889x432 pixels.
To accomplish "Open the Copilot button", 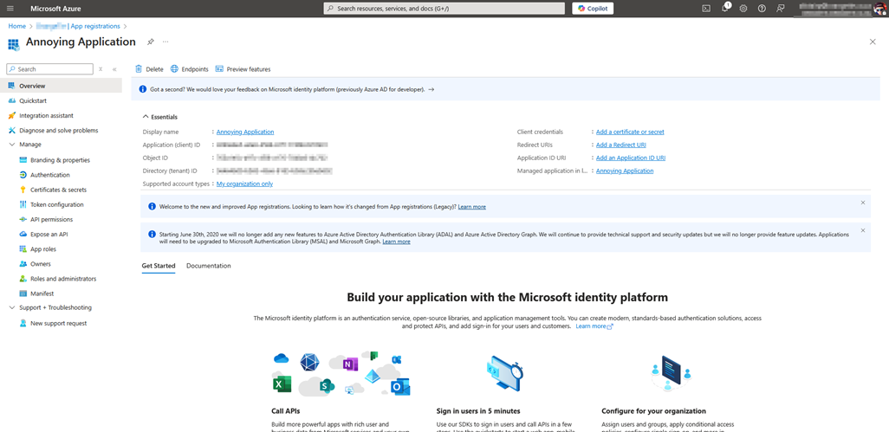I will 593,9.
